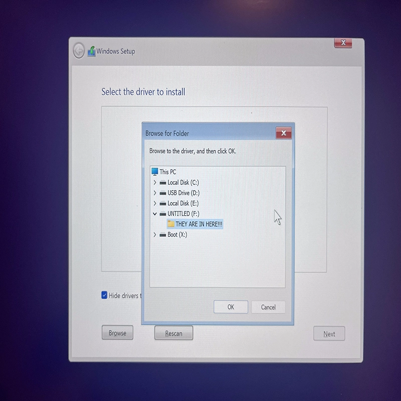Select the "This PC" label
The image size is (401, 401).
pyautogui.click(x=168, y=172)
